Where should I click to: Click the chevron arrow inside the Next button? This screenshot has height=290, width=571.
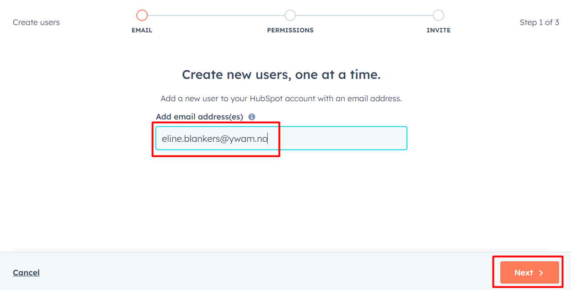541,273
